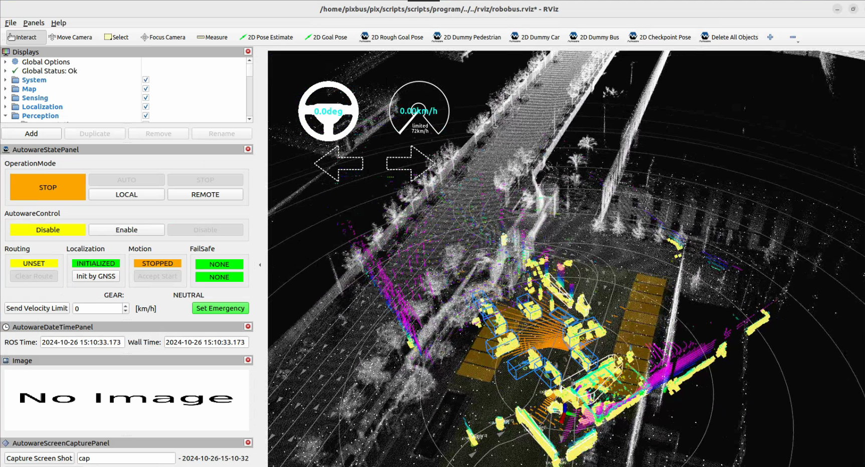
Task: Expand the Global Options tree item
Action: pyautogui.click(x=6, y=62)
